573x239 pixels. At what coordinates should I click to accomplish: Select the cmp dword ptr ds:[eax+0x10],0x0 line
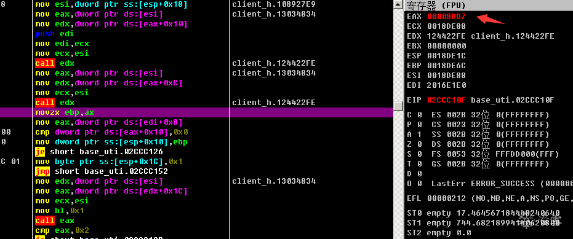111,132
